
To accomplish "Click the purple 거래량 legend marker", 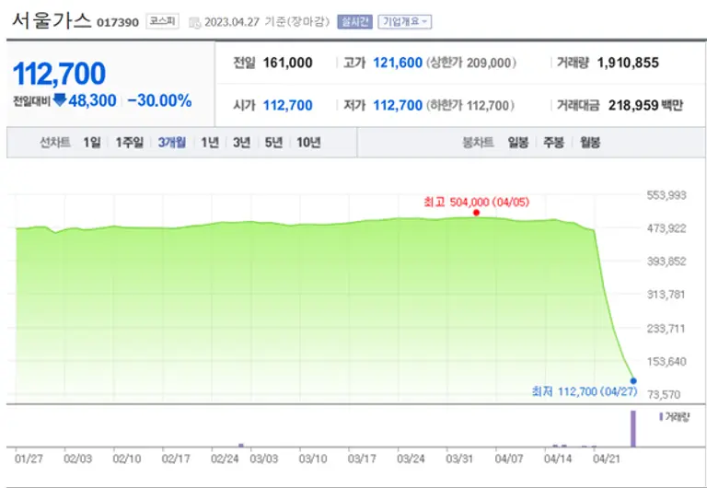I will (661, 417).
